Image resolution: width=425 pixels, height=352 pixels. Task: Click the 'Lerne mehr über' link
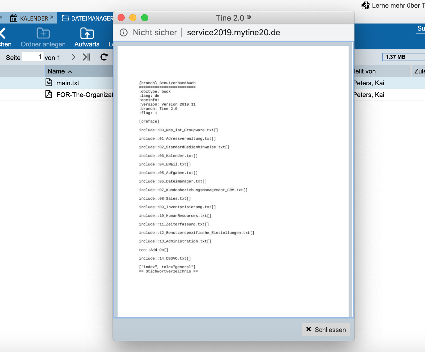pyautogui.click(x=398, y=5)
